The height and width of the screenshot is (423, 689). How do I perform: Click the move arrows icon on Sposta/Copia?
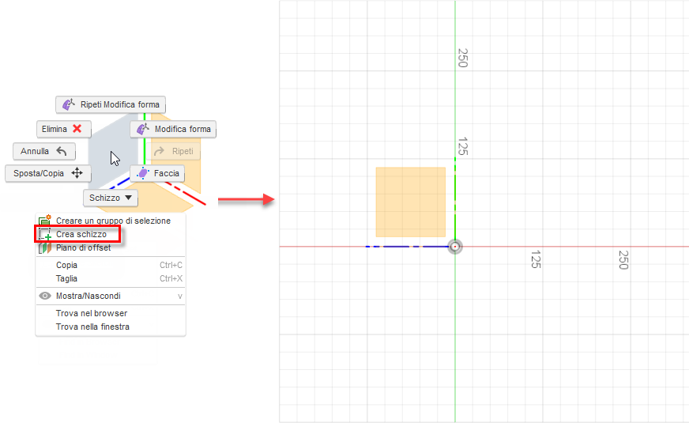tap(77, 173)
